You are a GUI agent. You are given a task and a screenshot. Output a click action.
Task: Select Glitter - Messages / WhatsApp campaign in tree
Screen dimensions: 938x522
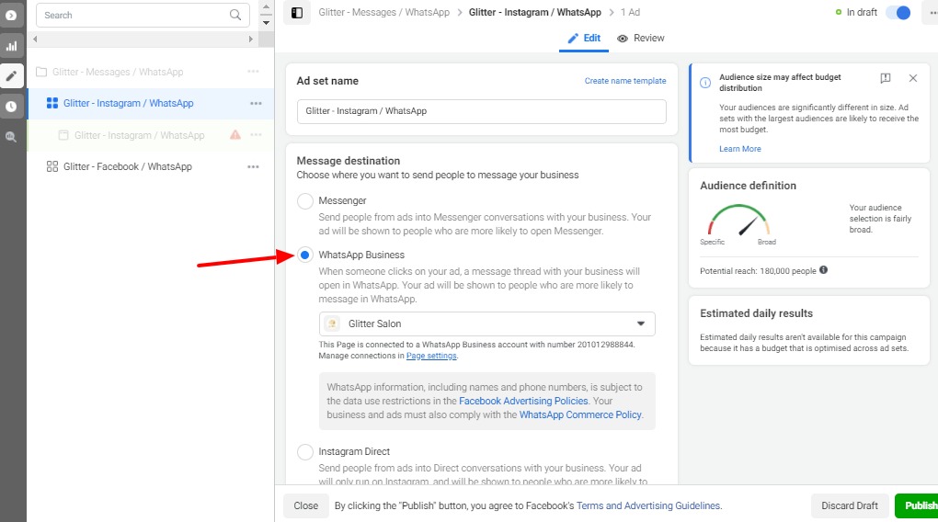click(x=118, y=72)
